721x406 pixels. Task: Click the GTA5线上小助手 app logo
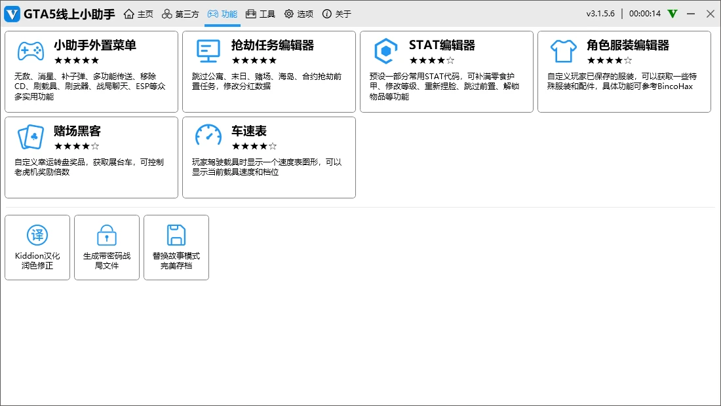12,14
